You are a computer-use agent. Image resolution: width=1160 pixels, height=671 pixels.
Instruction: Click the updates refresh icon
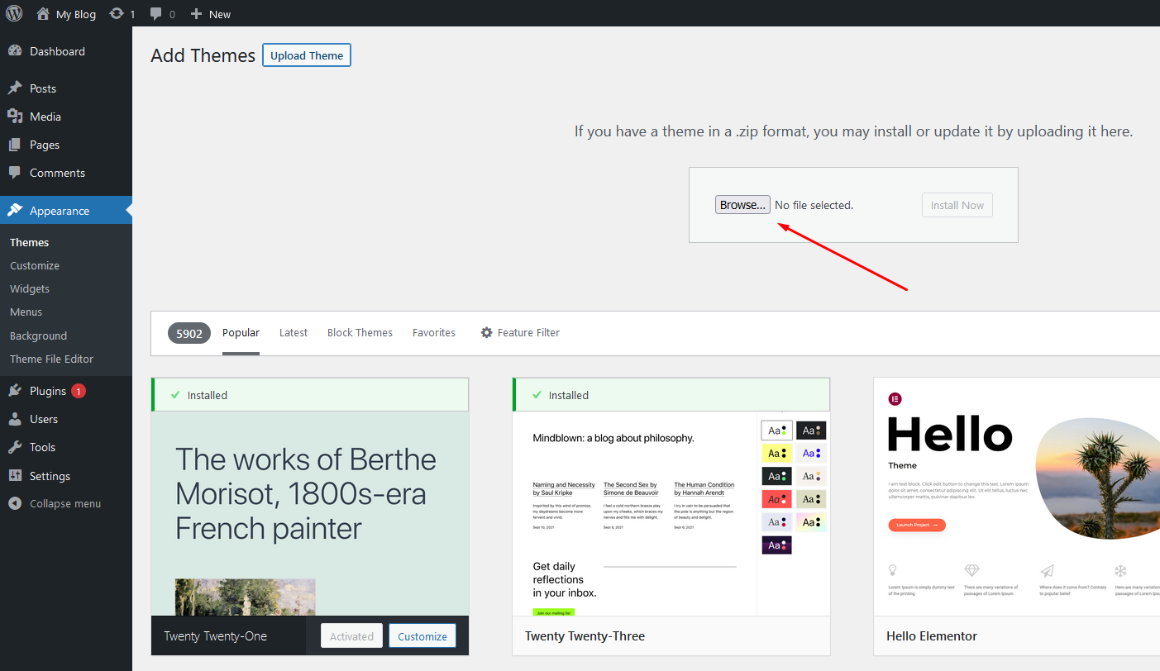pos(117,14)
